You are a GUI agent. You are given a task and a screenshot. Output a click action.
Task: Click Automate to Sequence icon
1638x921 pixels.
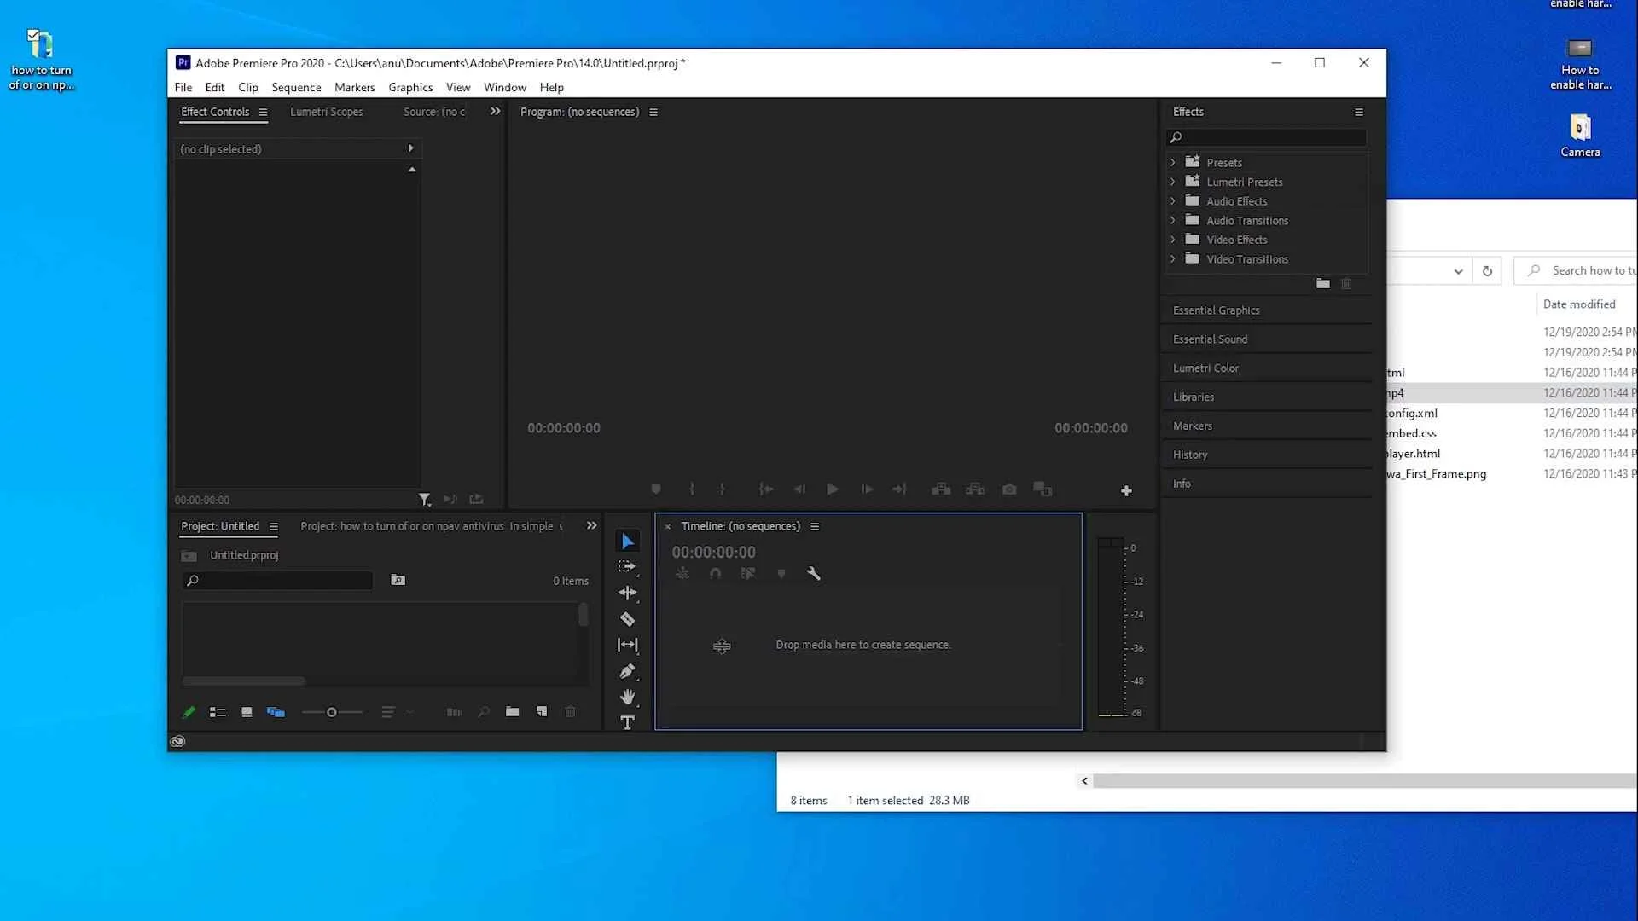[455, 712]
